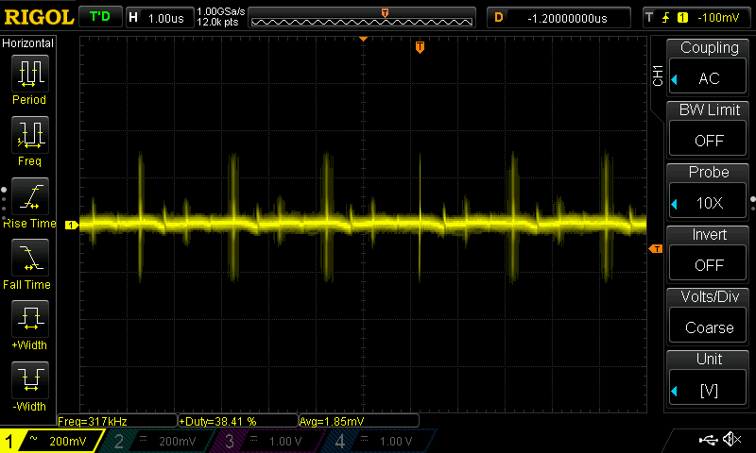Select the +Width measurement icon

click(30, 319)
